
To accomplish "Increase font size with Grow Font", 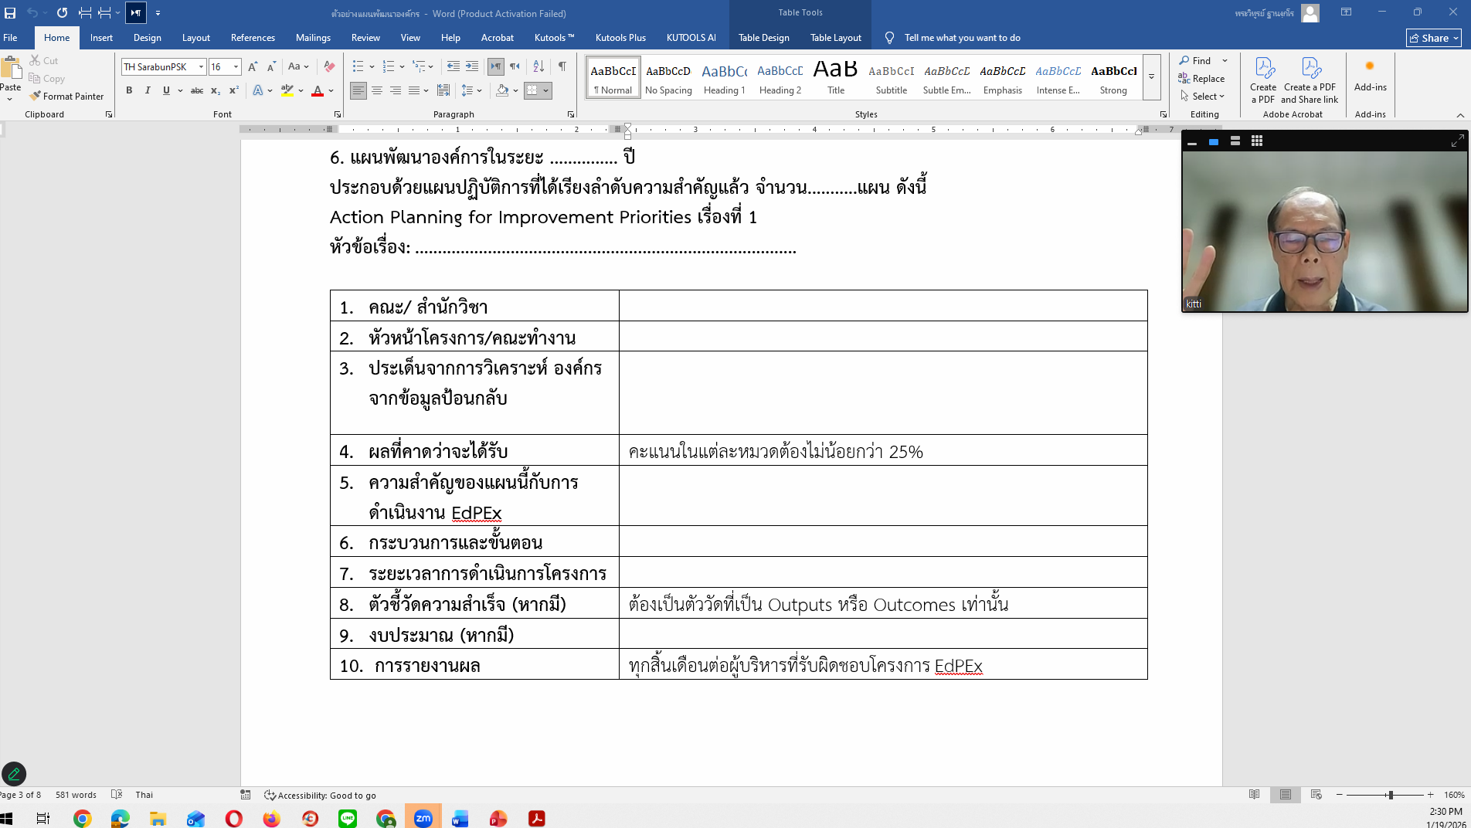I will (x=253, y=67).
